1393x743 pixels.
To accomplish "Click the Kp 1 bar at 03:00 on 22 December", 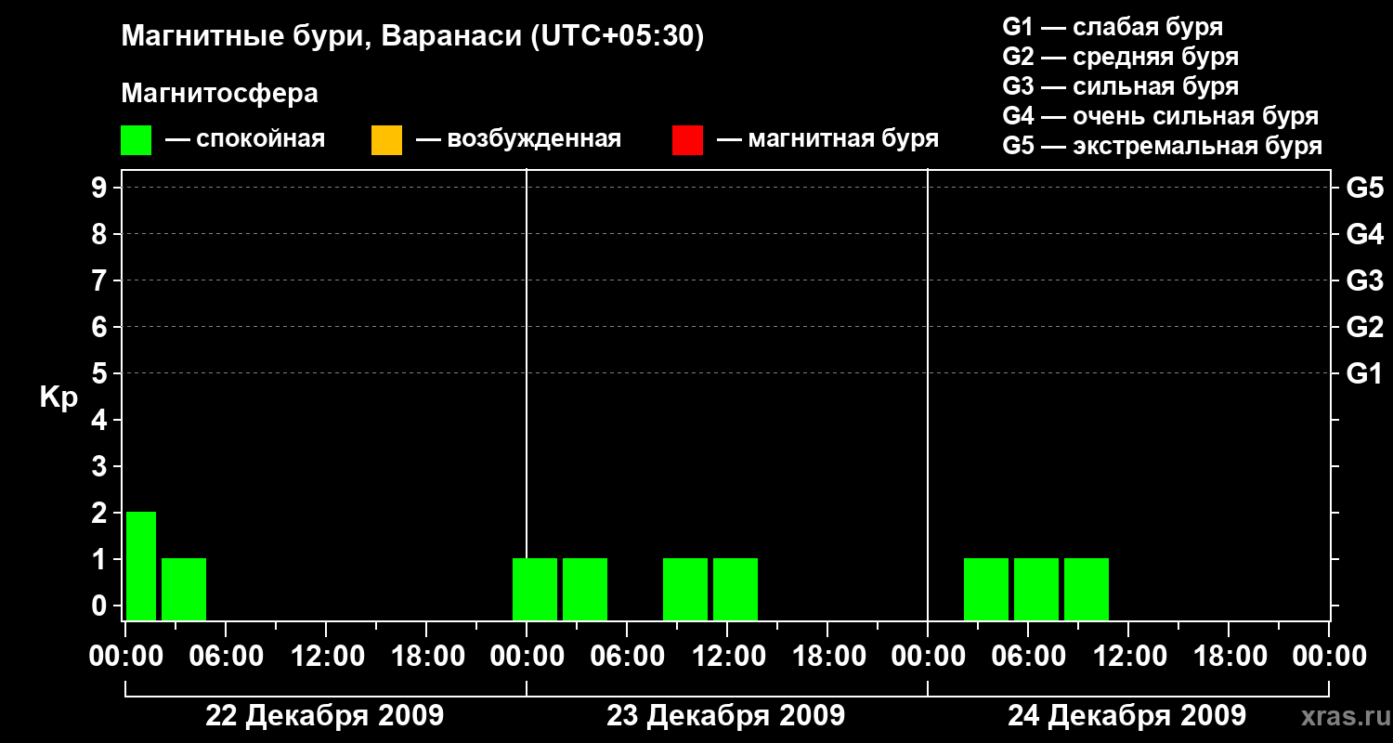I will coord(184,589).
